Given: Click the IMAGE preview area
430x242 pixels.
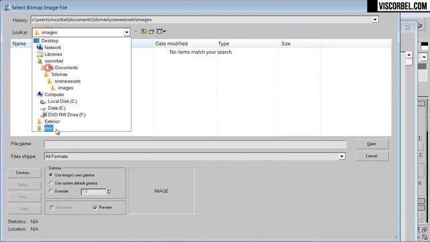Looking at the screenshot, I should click(161, 191).
